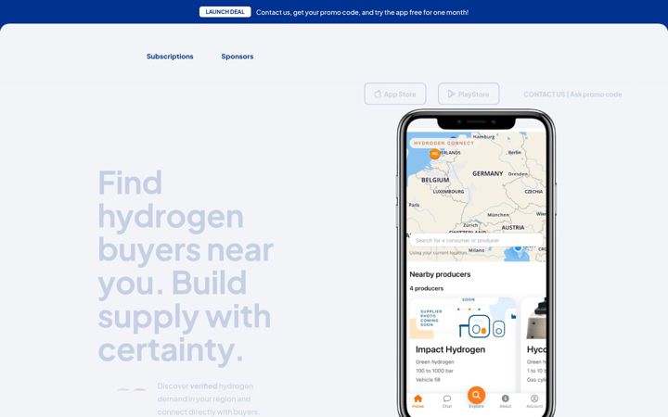Open the Subscriptions menu item
Image resolution: width=668 pixels, height=417 pixels.
pyautogui.click(x=170, y=57)
